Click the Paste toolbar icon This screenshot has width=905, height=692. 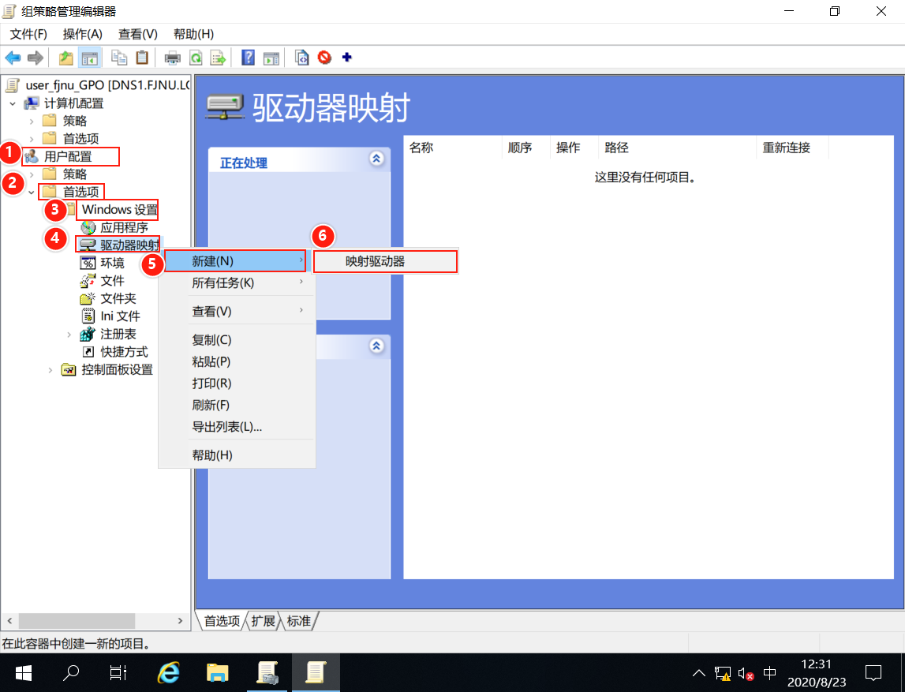click(141, 57)
